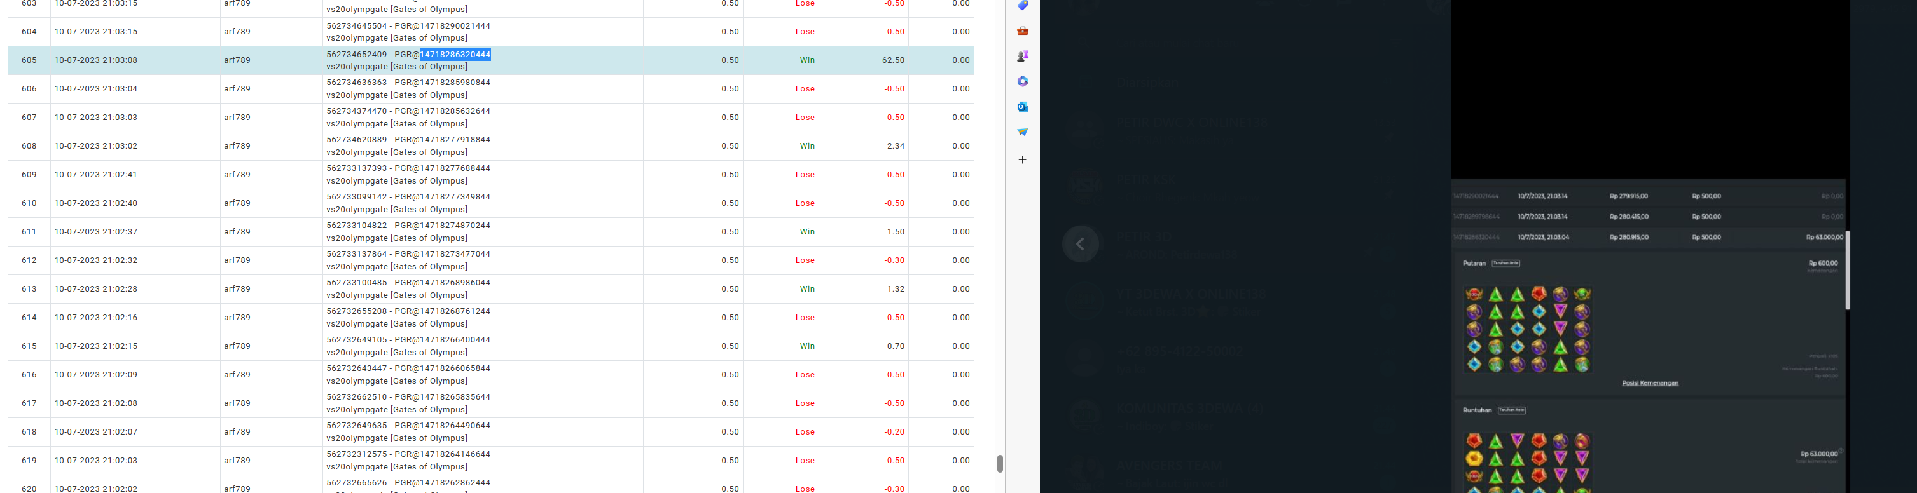Click reference 562733104822 - PGR@14718274870244
Image resolution: width=1917 pixels, height=493 pixels.
point(408,226)
